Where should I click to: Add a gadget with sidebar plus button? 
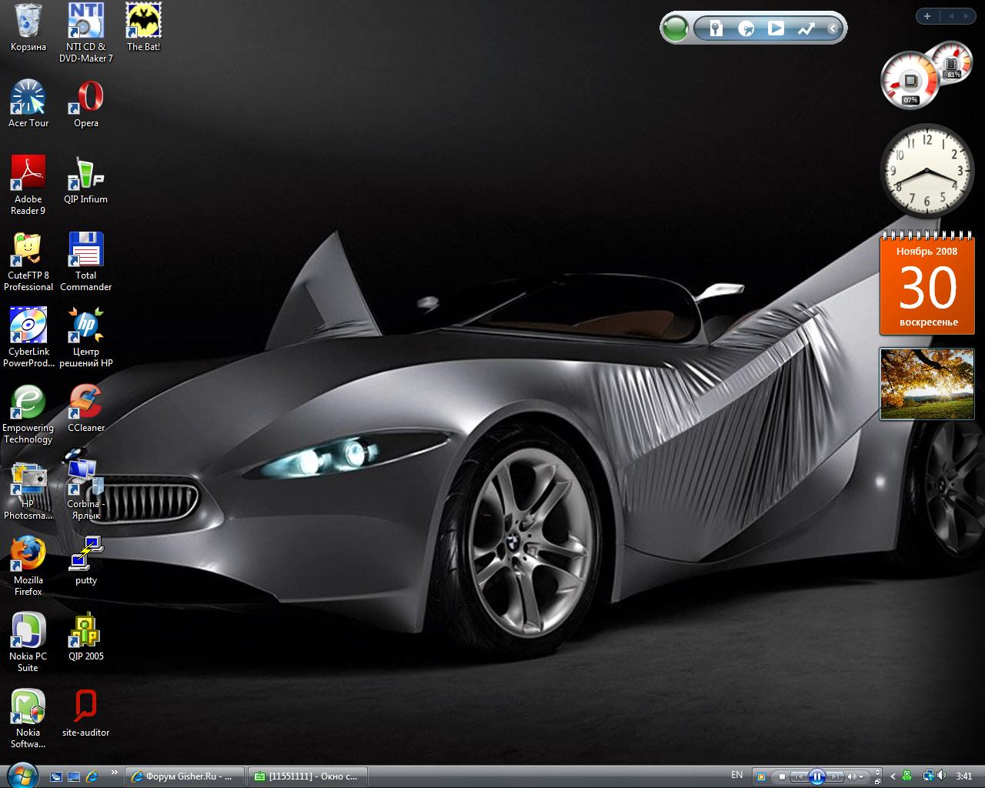(927, 16)
